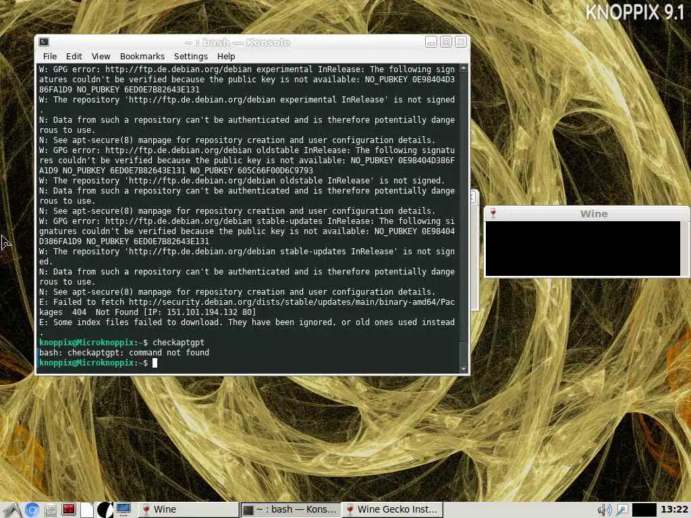
Task: Open the Edit menu in Konsole
Action: 74,57
